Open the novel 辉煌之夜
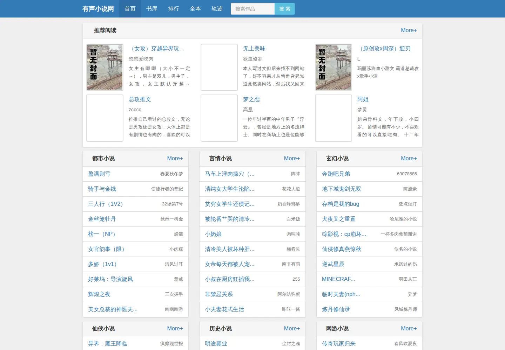Image resolution: width=505 pixels, height=350 pixels. (x=99, y=294)
